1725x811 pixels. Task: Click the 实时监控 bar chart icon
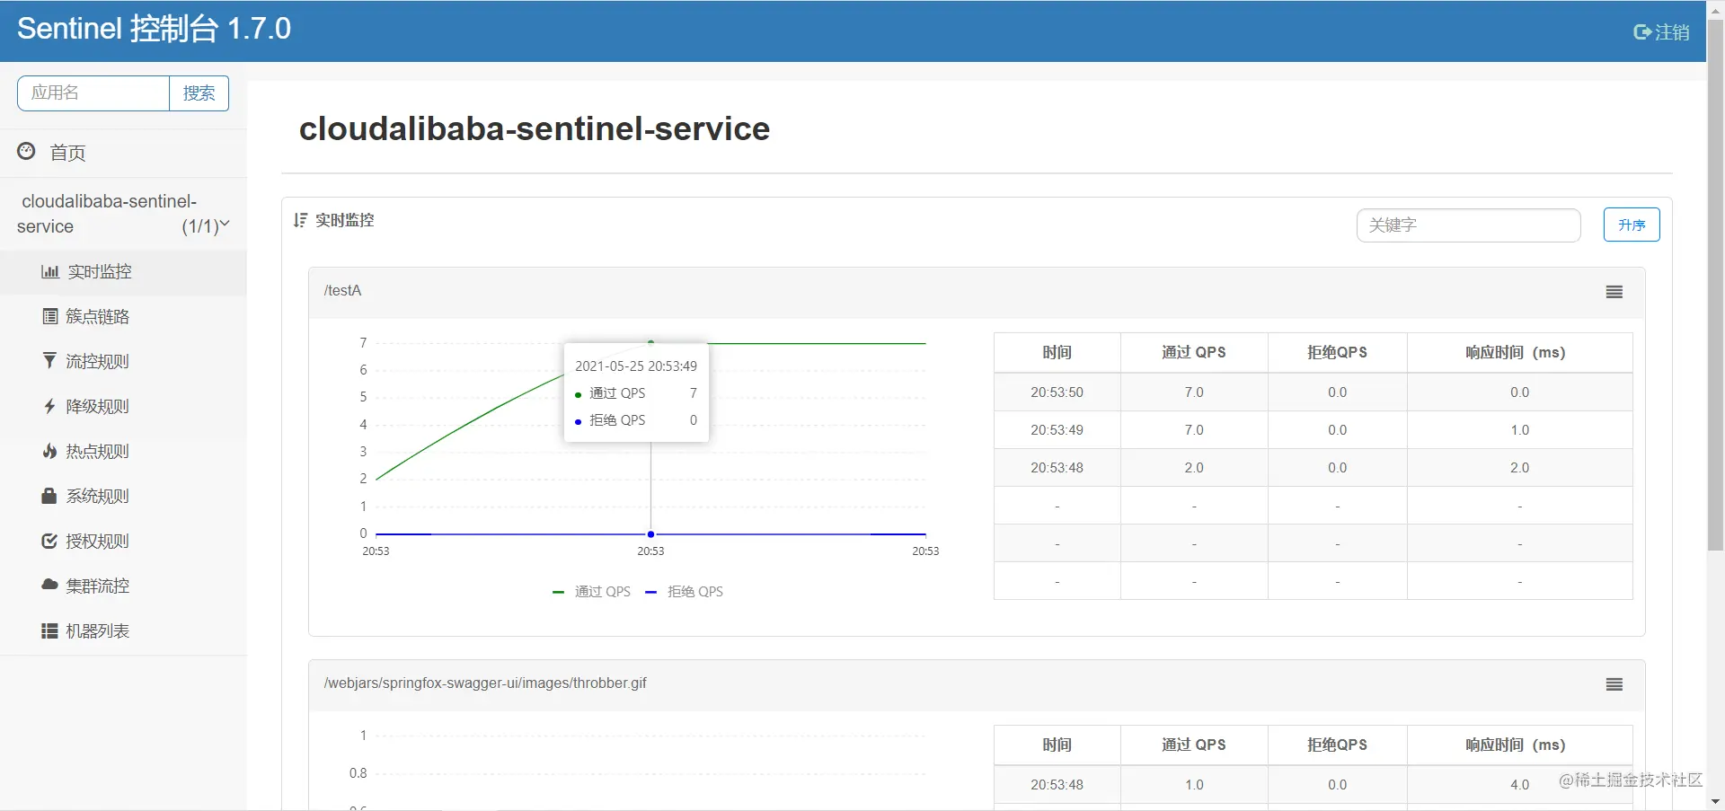point(50,271)
